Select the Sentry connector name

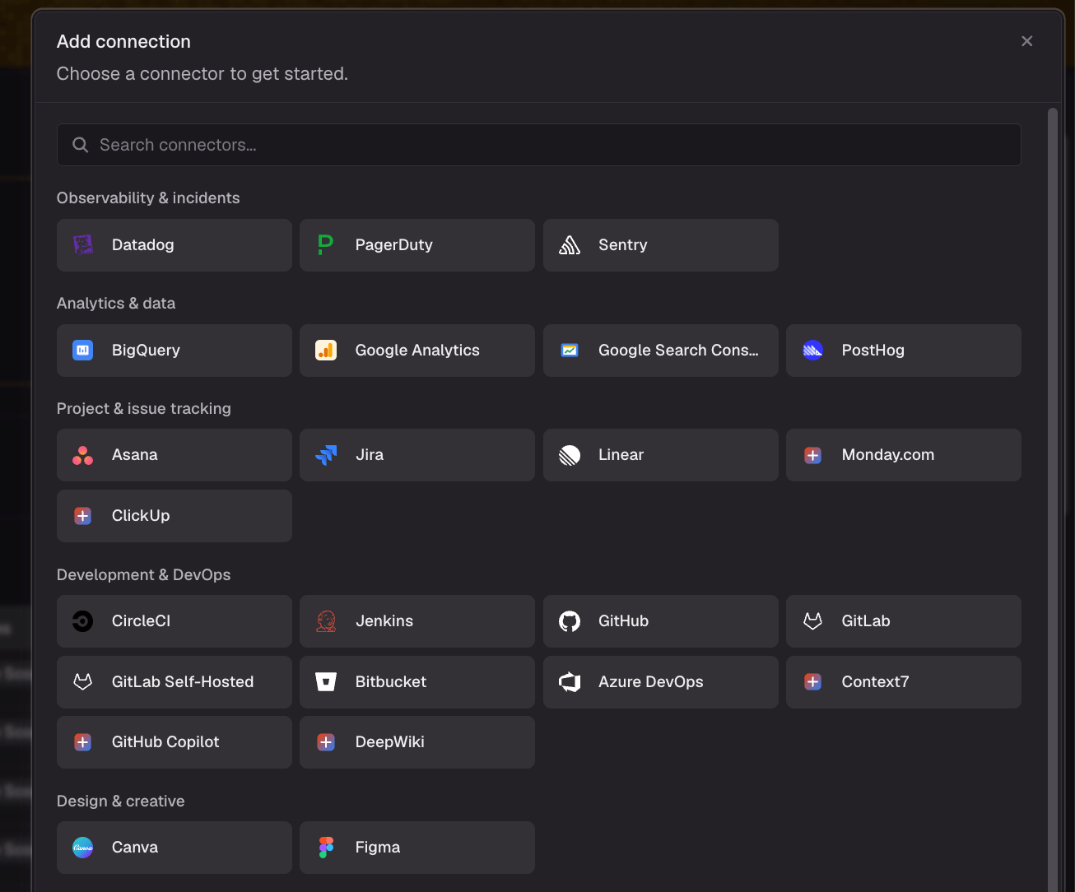pos(623,245)
